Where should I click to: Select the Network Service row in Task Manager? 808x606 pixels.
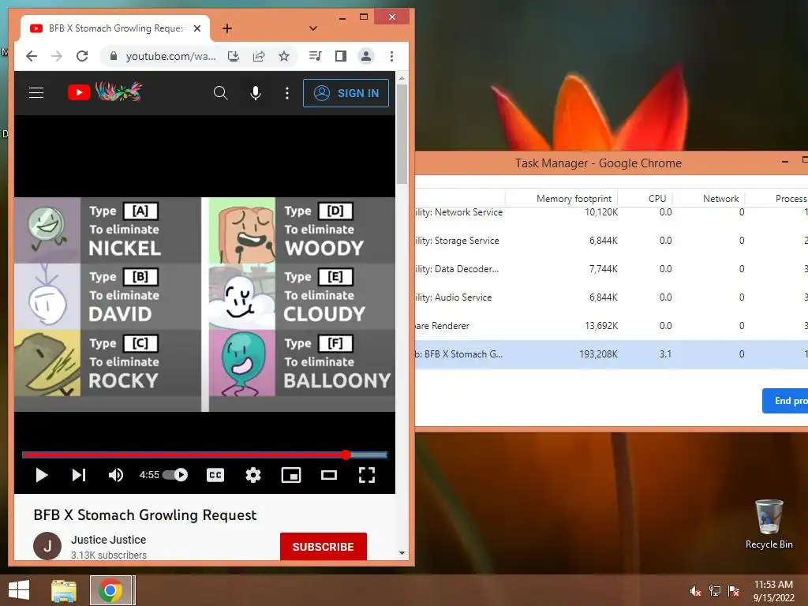point(612,212)
